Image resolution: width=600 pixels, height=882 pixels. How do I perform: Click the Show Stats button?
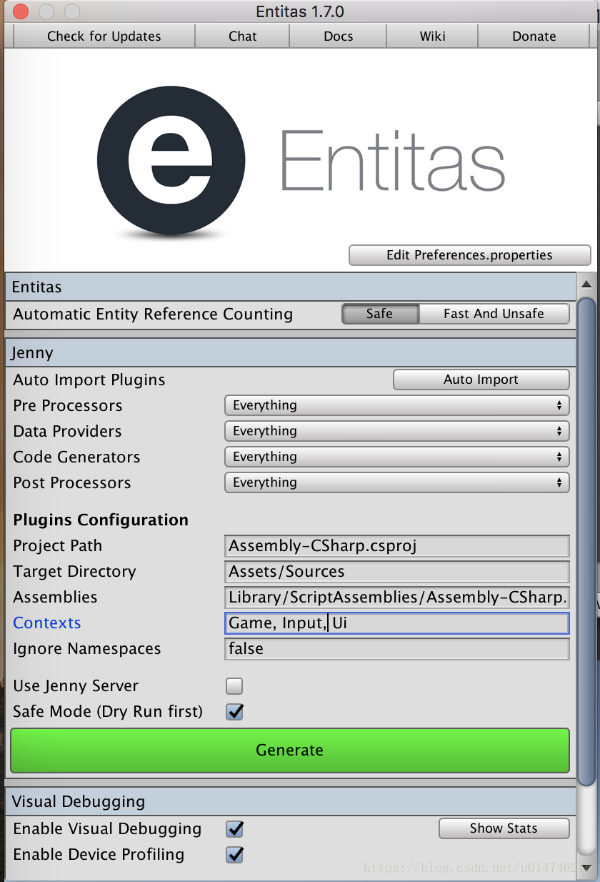click(504, 828)
